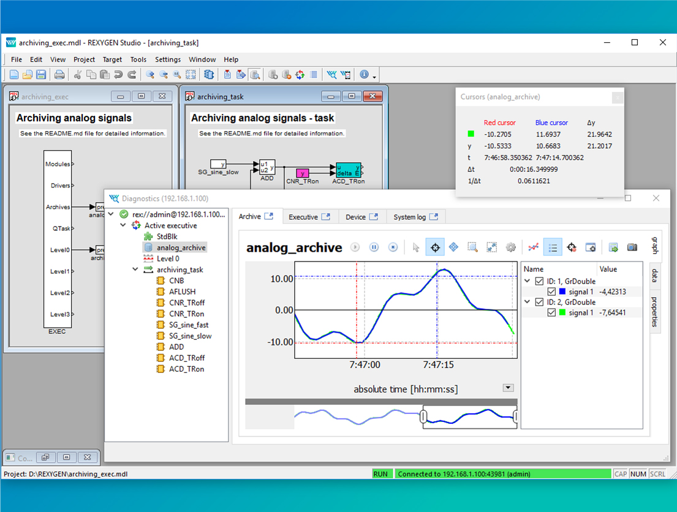Open the absolute time axis dropdown
The image size is (677, 512).
click(508, 388)
